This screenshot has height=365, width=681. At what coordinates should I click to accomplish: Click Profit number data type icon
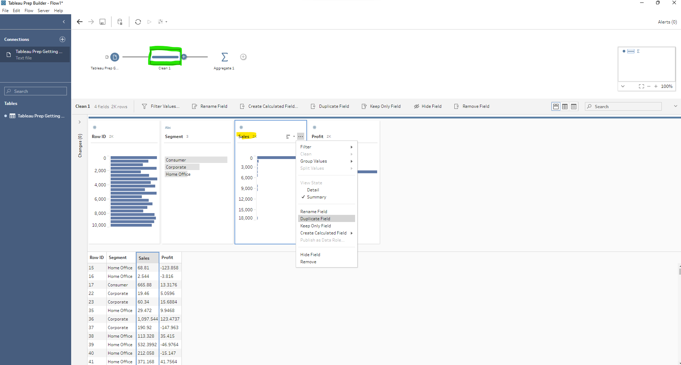(315, 127)
